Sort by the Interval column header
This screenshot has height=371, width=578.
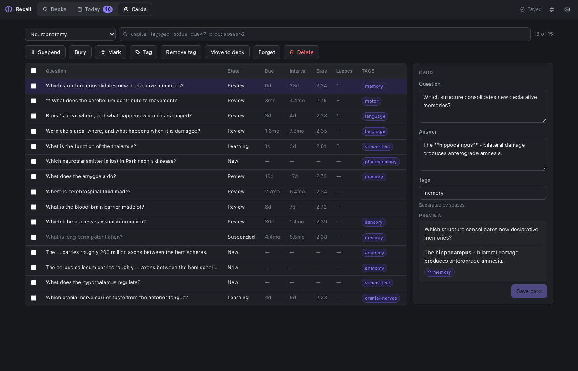298,71
